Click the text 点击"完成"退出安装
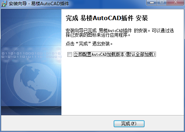The width and height of the screenshot is (185, 132). [89, 44]
